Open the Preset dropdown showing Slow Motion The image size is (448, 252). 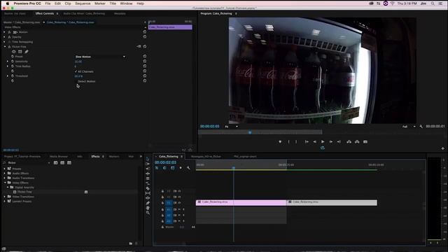click(x=100, y=57)
